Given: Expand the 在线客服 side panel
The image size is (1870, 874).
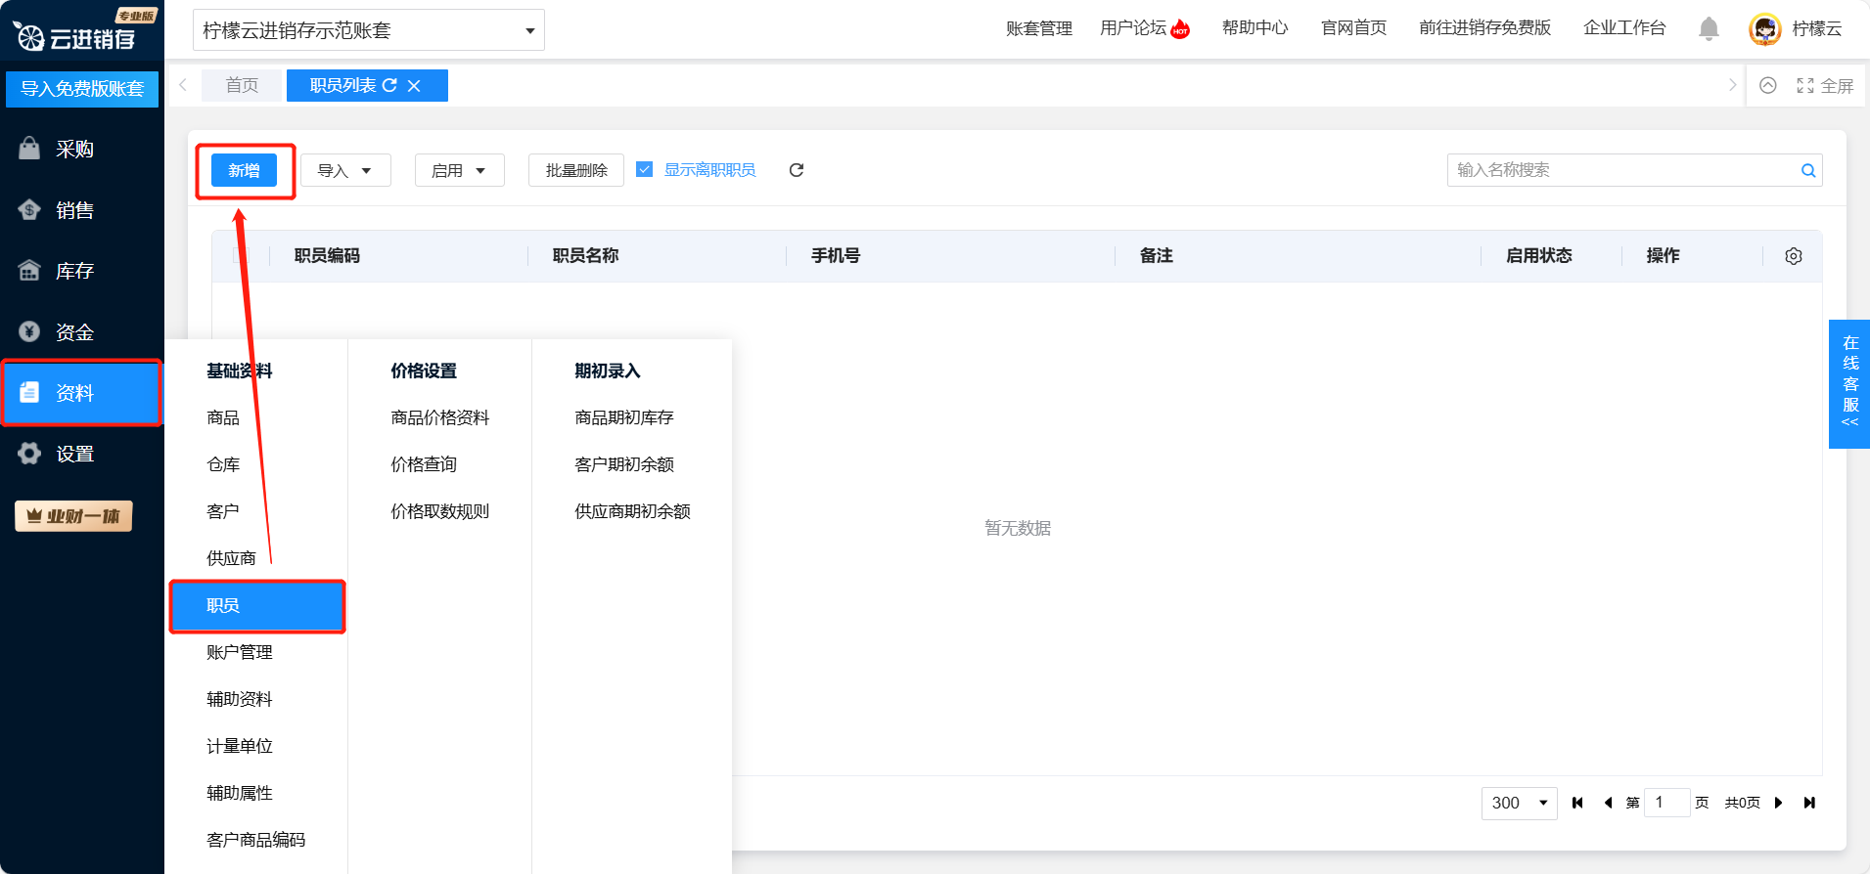Looking at the screenshot, I should 1849,383.
